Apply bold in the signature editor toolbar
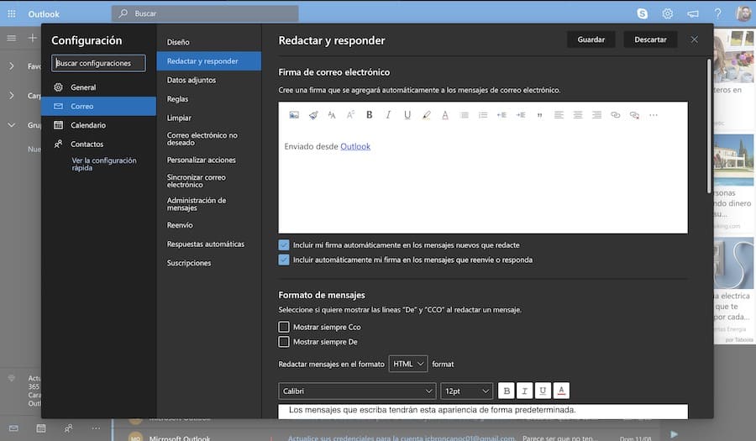This screenshot has height=441, width=756. (x=369, y=115)
